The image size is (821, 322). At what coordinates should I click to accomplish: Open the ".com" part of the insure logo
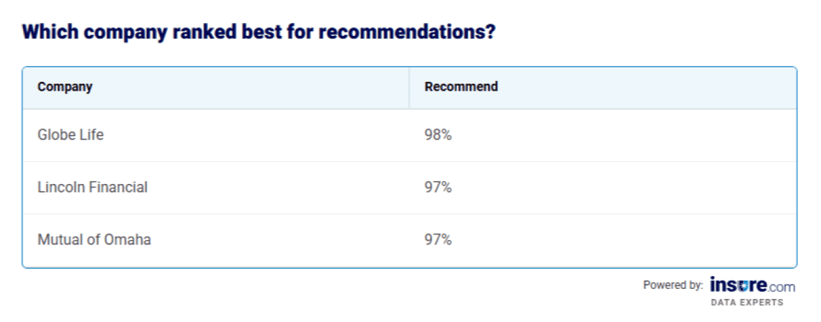point(781,285)
